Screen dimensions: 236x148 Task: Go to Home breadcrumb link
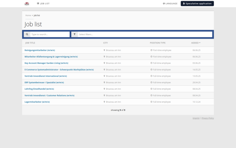point(28,15)
